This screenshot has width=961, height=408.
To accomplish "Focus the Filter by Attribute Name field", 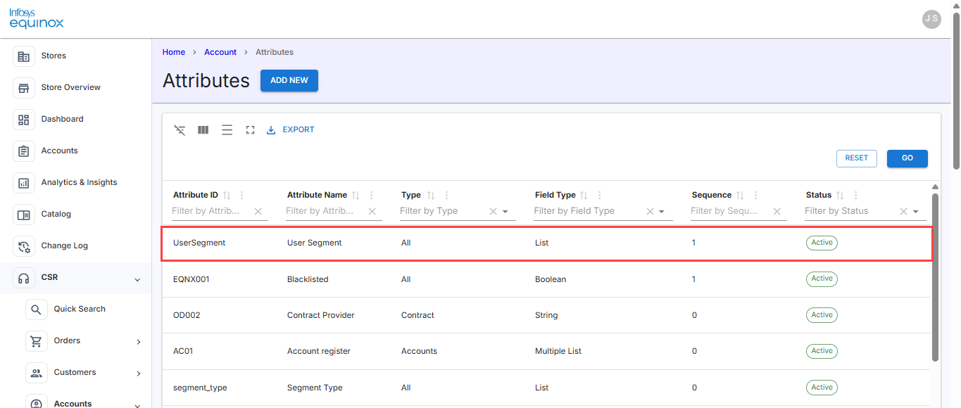I will coord(325,211).
